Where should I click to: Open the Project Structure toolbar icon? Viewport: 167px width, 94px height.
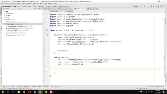161,6
